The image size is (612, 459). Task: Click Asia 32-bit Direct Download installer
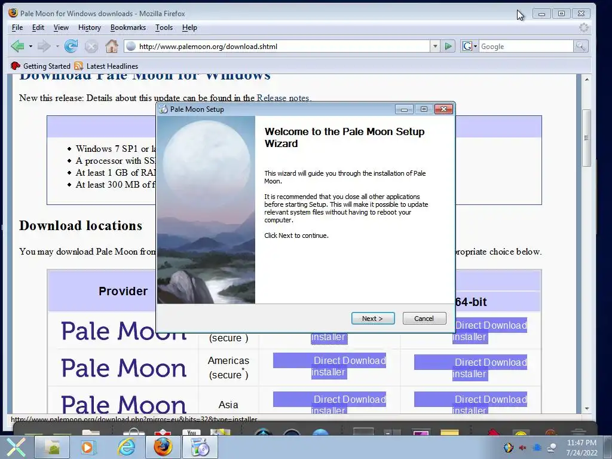click(x=329, y=403)
